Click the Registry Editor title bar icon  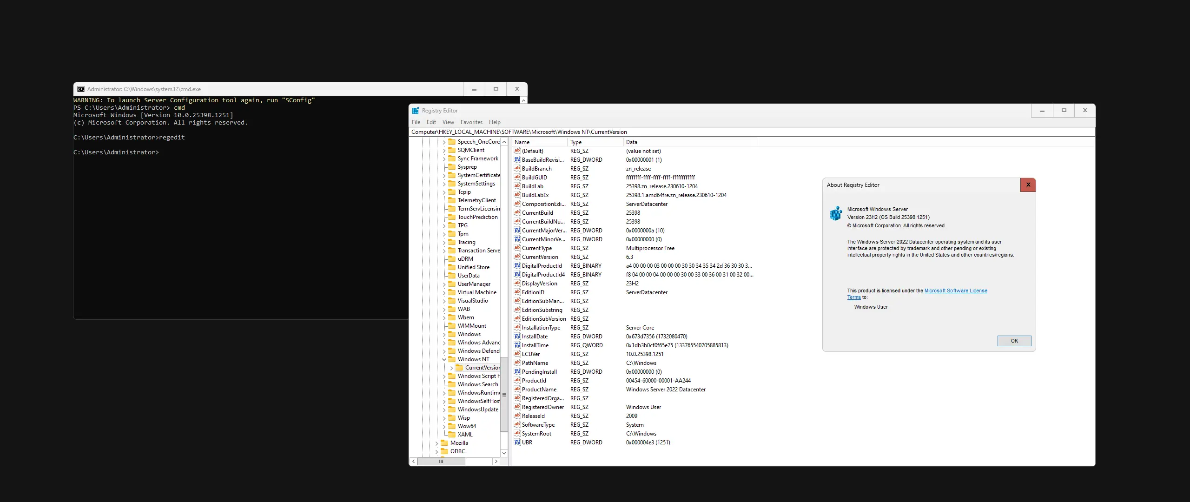tap(416, 111)
